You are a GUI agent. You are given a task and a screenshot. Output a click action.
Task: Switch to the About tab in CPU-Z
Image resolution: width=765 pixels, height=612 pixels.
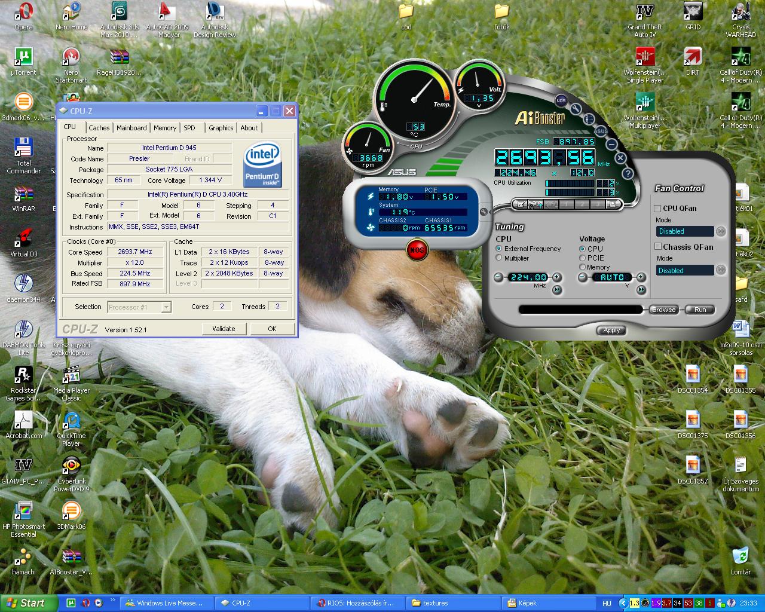point(249,128)
